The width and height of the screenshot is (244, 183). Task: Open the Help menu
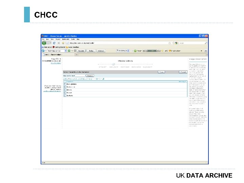(x=78, y=39)
